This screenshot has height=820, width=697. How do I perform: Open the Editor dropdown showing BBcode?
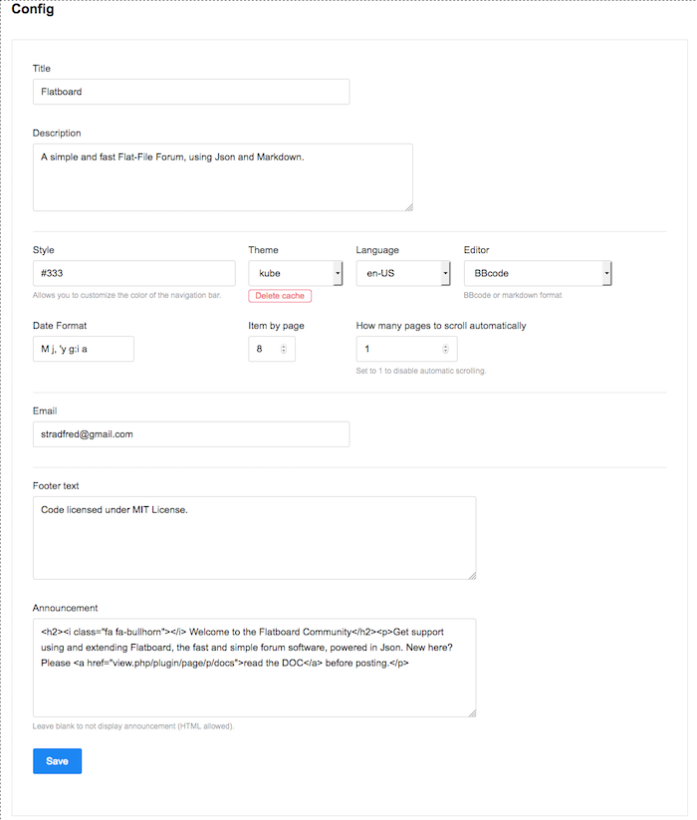538,273
